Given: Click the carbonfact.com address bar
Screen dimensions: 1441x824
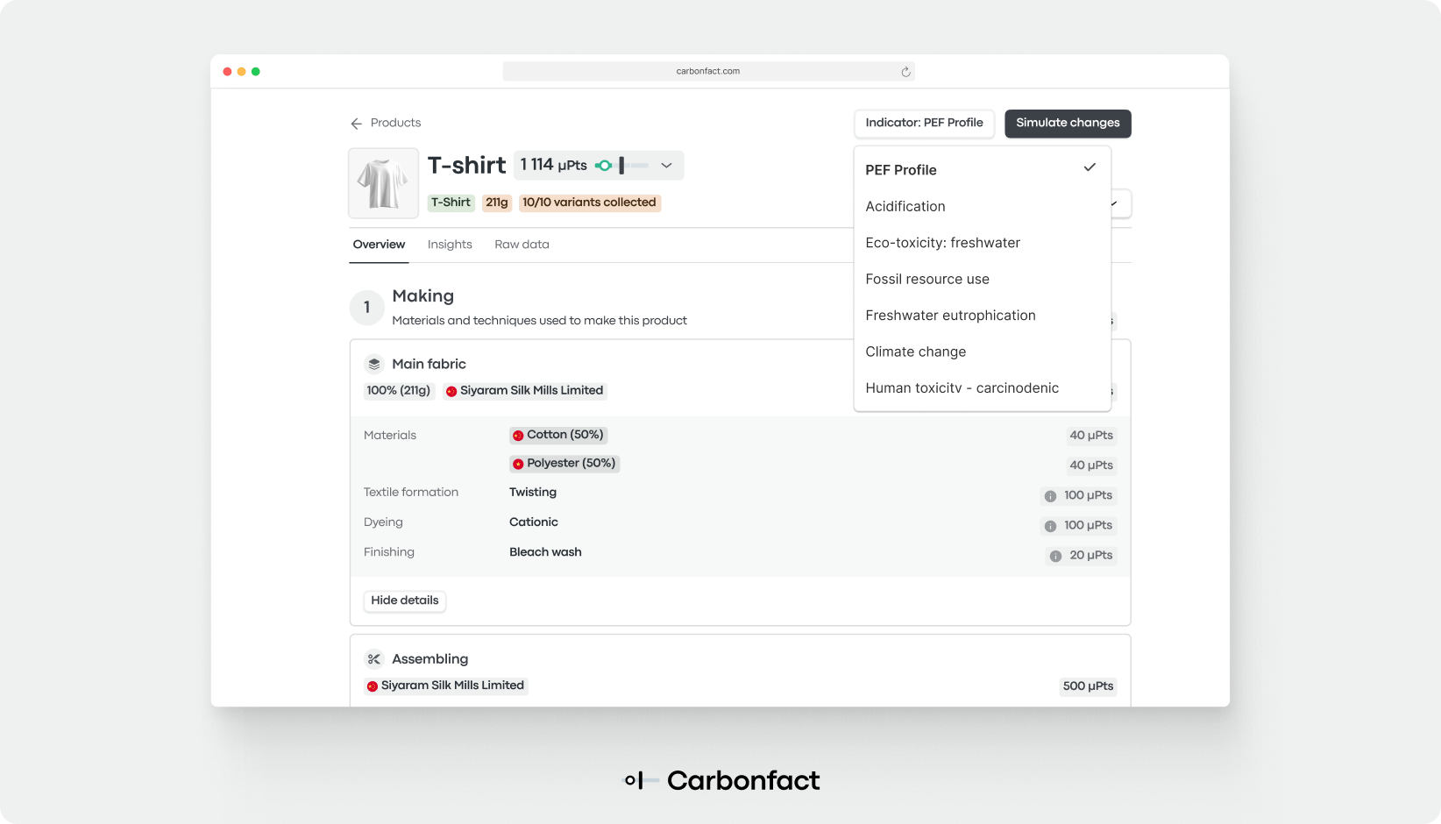Looking at the screenshot, I should click(708, 72).
